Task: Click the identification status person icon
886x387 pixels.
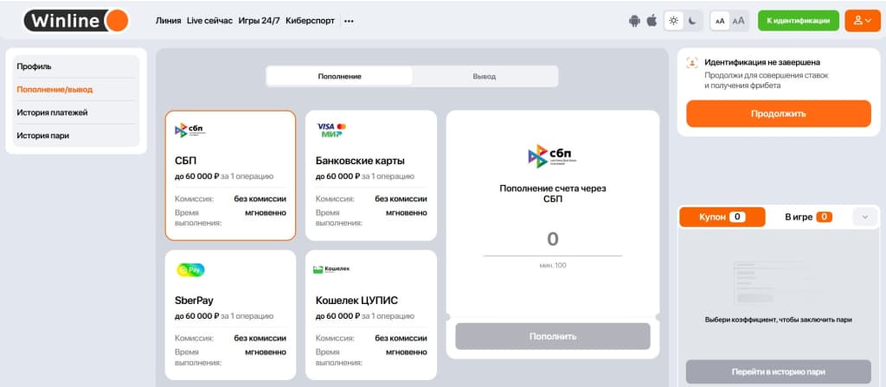Action: tap(692, 62)
